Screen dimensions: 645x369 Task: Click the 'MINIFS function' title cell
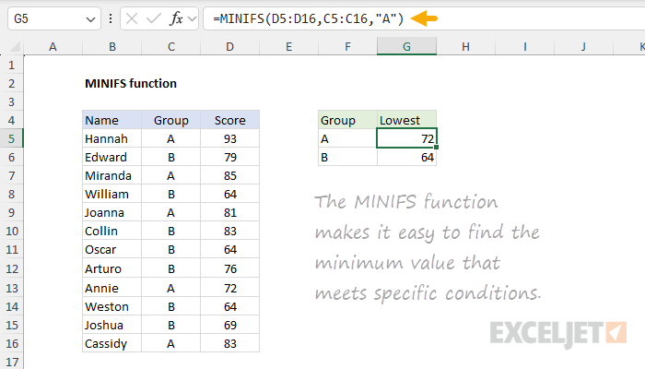pyautogui.click(x=131, y=84)
